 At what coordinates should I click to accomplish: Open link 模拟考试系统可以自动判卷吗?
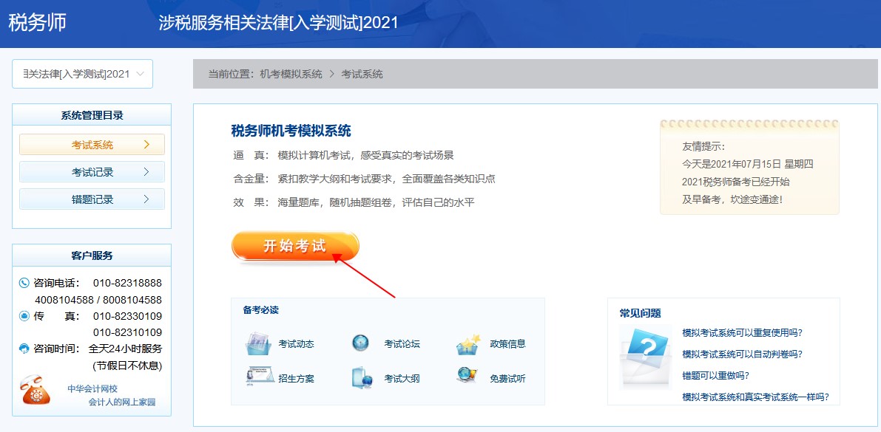(x=742, y=354)
